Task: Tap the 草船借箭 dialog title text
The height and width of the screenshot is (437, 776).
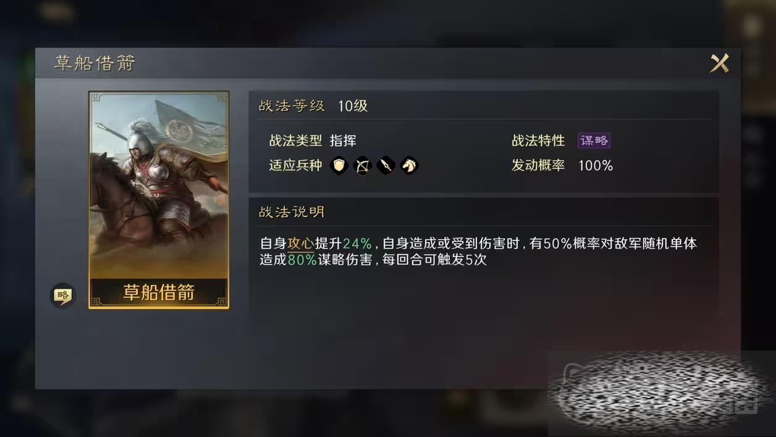Action: [95, 63]
